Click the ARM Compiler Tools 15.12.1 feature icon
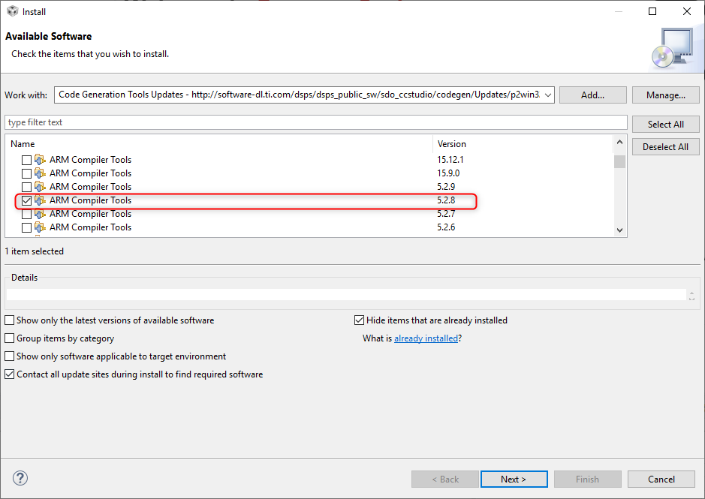The height and width of the screenshot is (499, 705). coord(40,160)
